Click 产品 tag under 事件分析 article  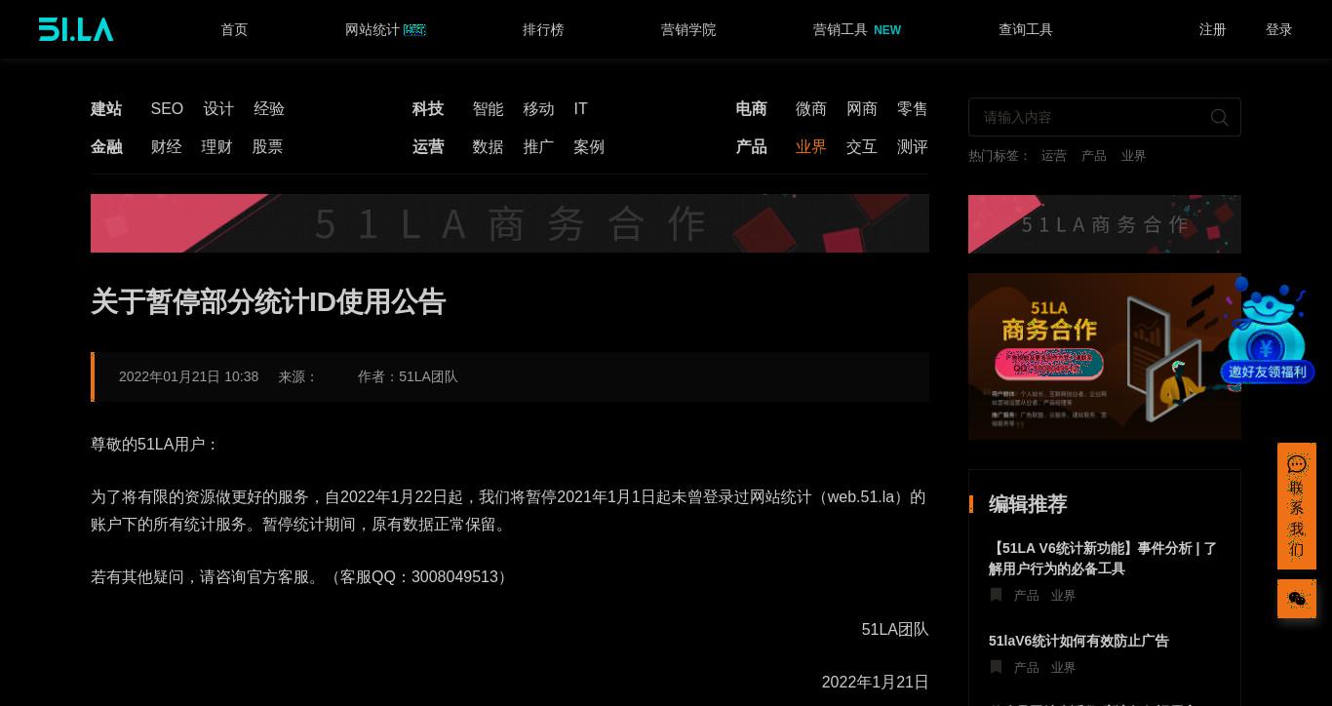[1026, 595]
